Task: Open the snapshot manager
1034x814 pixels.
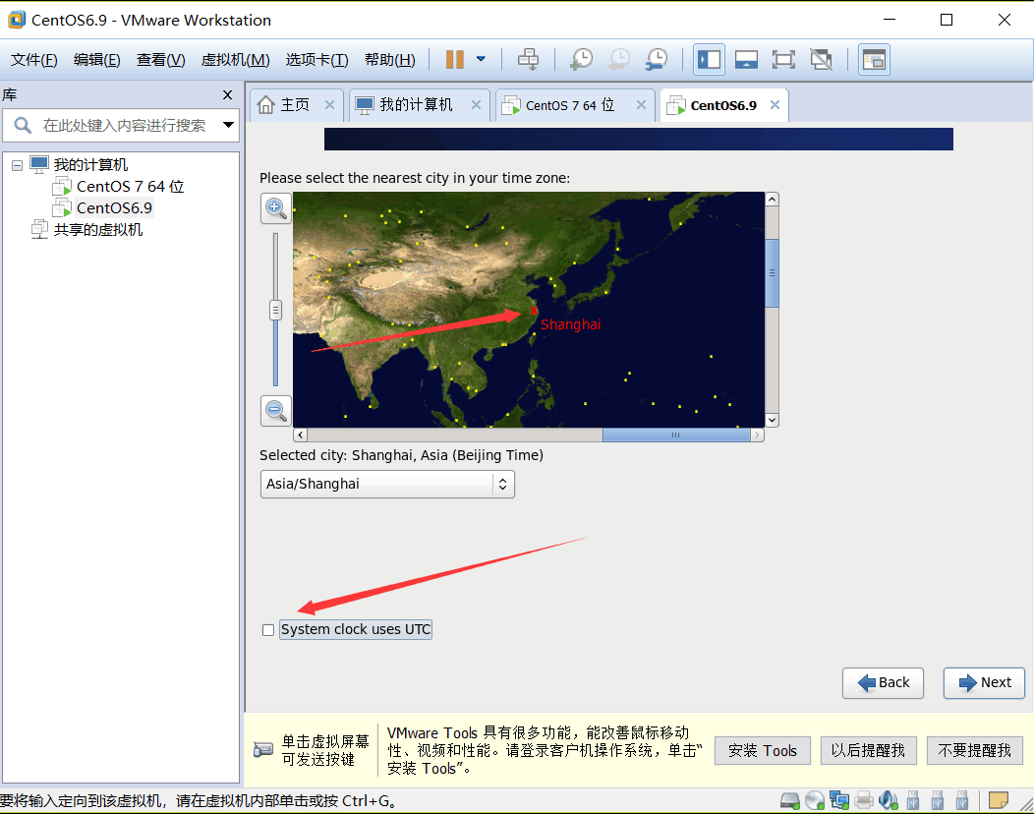Action: 657,59
